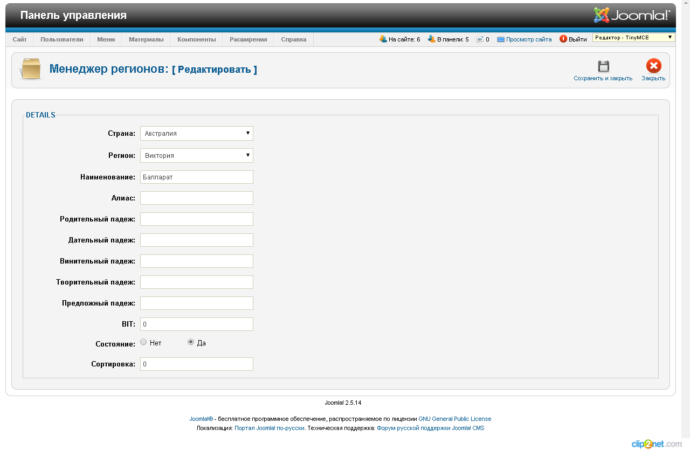The image size is (690, 450).
Task: Focus the Творительный падеж input field
Action: click(x=197, y=282)
